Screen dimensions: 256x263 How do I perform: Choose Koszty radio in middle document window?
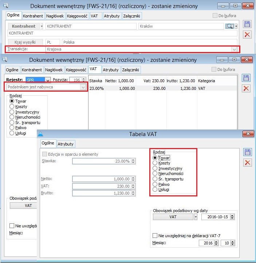coord(12,106)
